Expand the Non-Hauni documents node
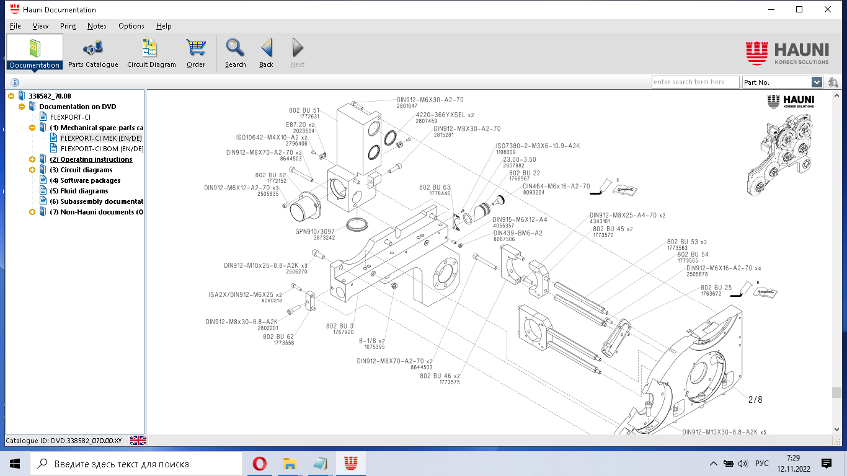 coord(33,212)
